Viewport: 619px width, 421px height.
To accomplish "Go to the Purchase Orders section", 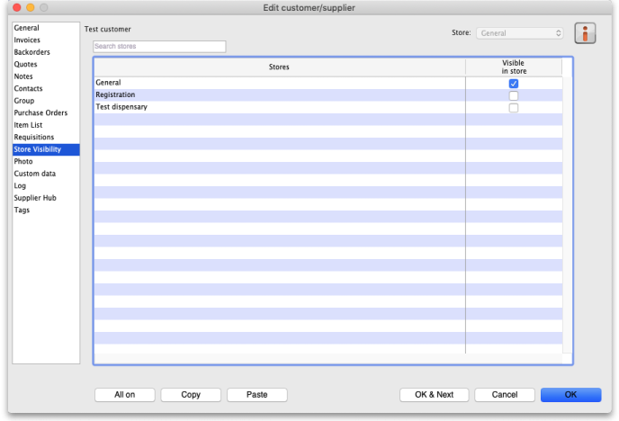I will click(x=40, y=113).
